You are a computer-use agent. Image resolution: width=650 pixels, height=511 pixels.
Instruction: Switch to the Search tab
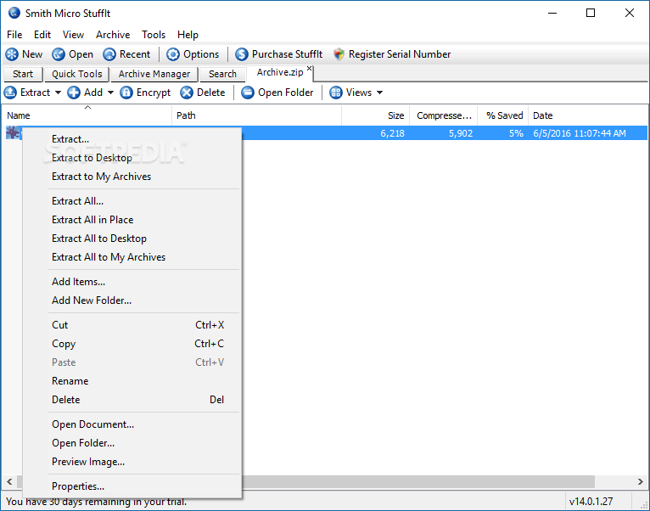click(222, 74)
